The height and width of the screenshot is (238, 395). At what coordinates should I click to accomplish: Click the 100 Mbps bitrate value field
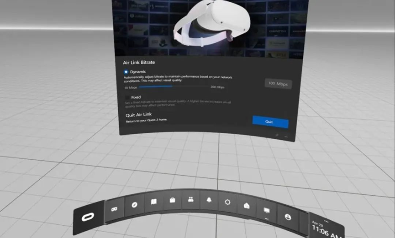(x=279, y=84)
